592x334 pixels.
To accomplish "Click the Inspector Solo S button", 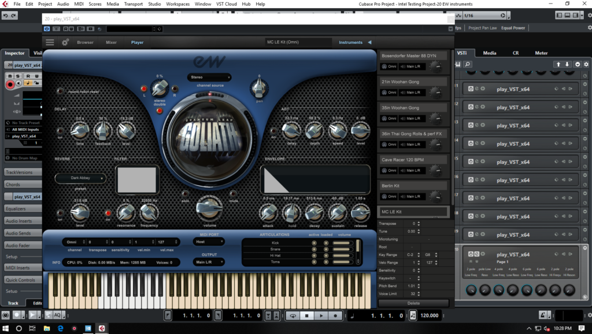I will tap(17, 76).
